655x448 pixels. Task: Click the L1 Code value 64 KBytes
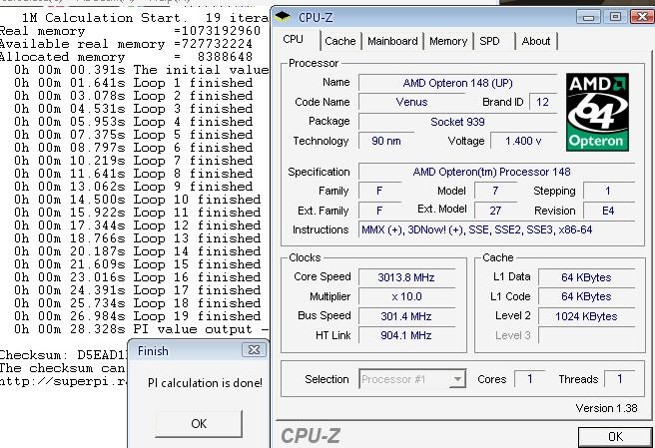coord(586,296)
